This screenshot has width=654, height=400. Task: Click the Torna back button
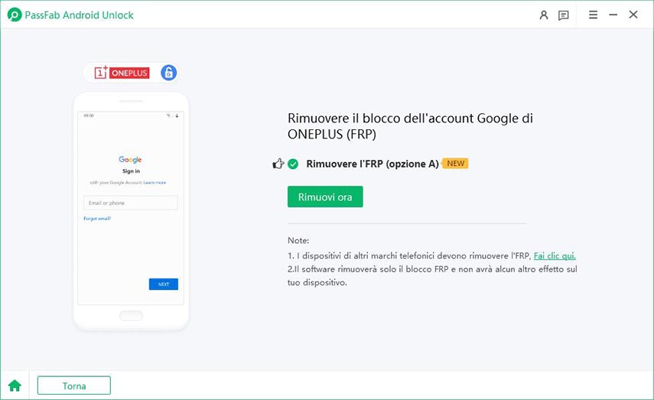point(73,385)
